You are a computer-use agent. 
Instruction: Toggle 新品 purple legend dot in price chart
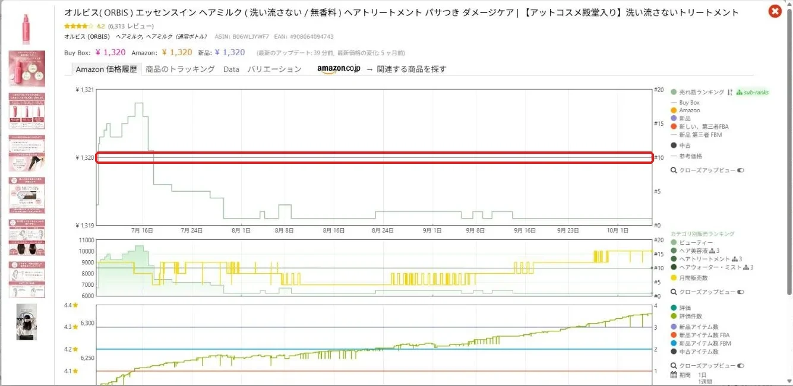point(674,119)
